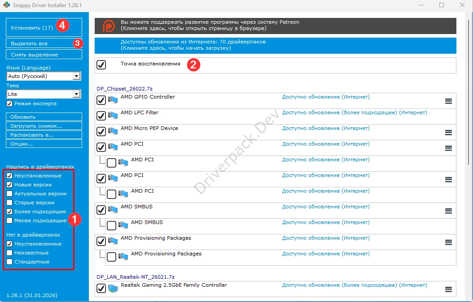Uncheck the AMD Micro PEP Device driver

click(x=101, y=131)
